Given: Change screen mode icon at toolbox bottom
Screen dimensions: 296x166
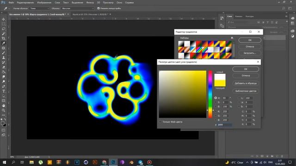Looking at the screenshot, I should (3, 135).
